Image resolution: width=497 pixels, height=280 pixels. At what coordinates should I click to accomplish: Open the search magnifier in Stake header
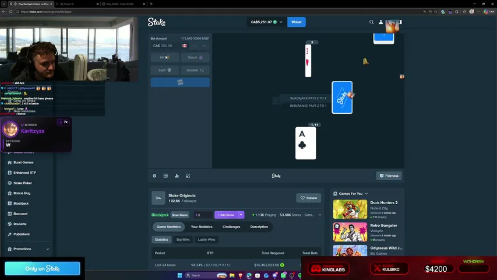coord(372,22)
